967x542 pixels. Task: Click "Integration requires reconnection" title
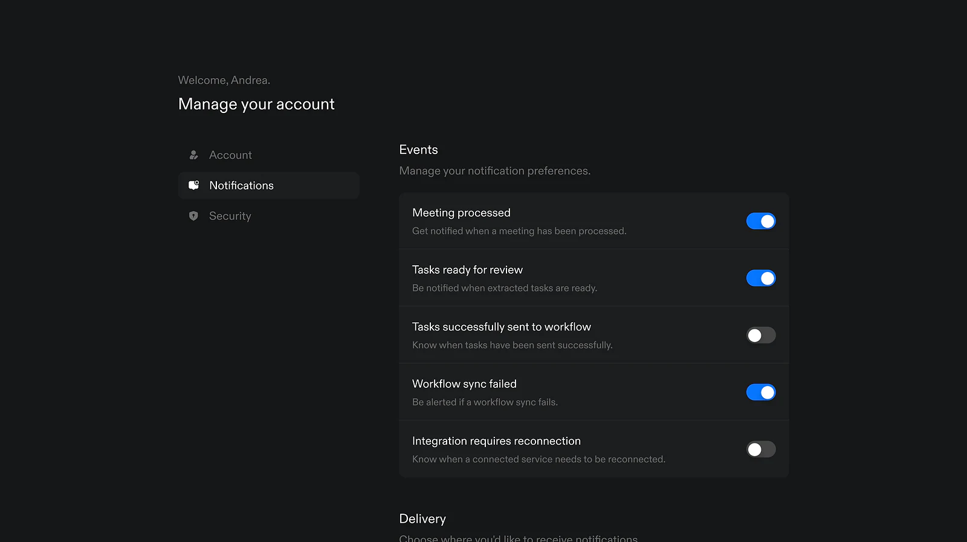click(x=496, y=441)
